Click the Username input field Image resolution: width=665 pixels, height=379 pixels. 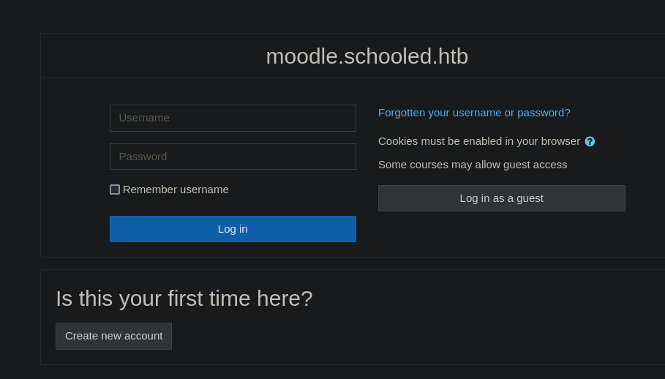pyautogui.click(x=233, y=118)
